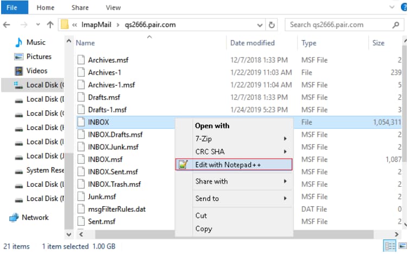The height and width of the screenshot is (254, 409).
Task: Open the Home ribbon tab
Action: coord(46,8)
